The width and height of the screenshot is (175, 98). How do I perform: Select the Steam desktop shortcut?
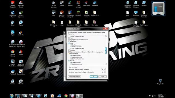tap(62, 4)
